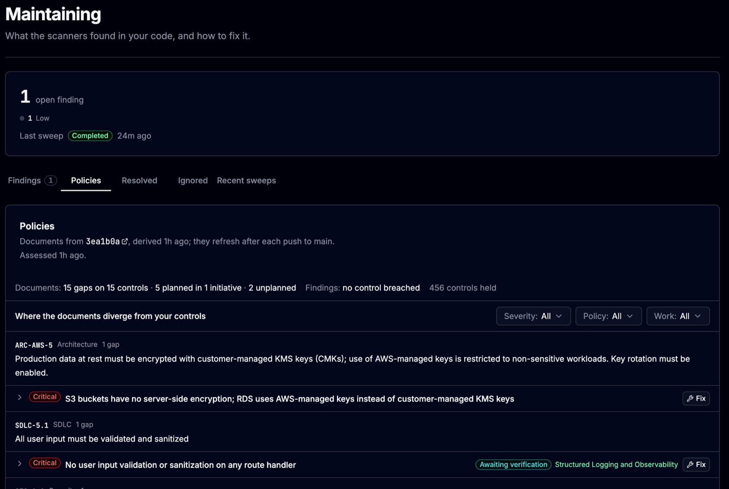Click 'All user input must be validated and sanitized'

pos(102,439)
